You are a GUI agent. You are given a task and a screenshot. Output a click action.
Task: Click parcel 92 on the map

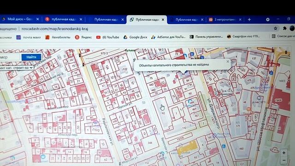click(163, 113)
